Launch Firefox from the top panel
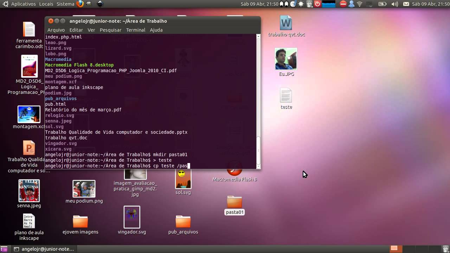The height and width of the screenshot is (253, 450). pos(80,4)
